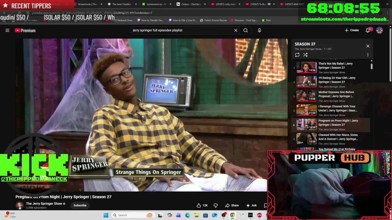Open playlist options three-dot menu
The width and height of the screenshot is (392, 220).
[368, 55]
